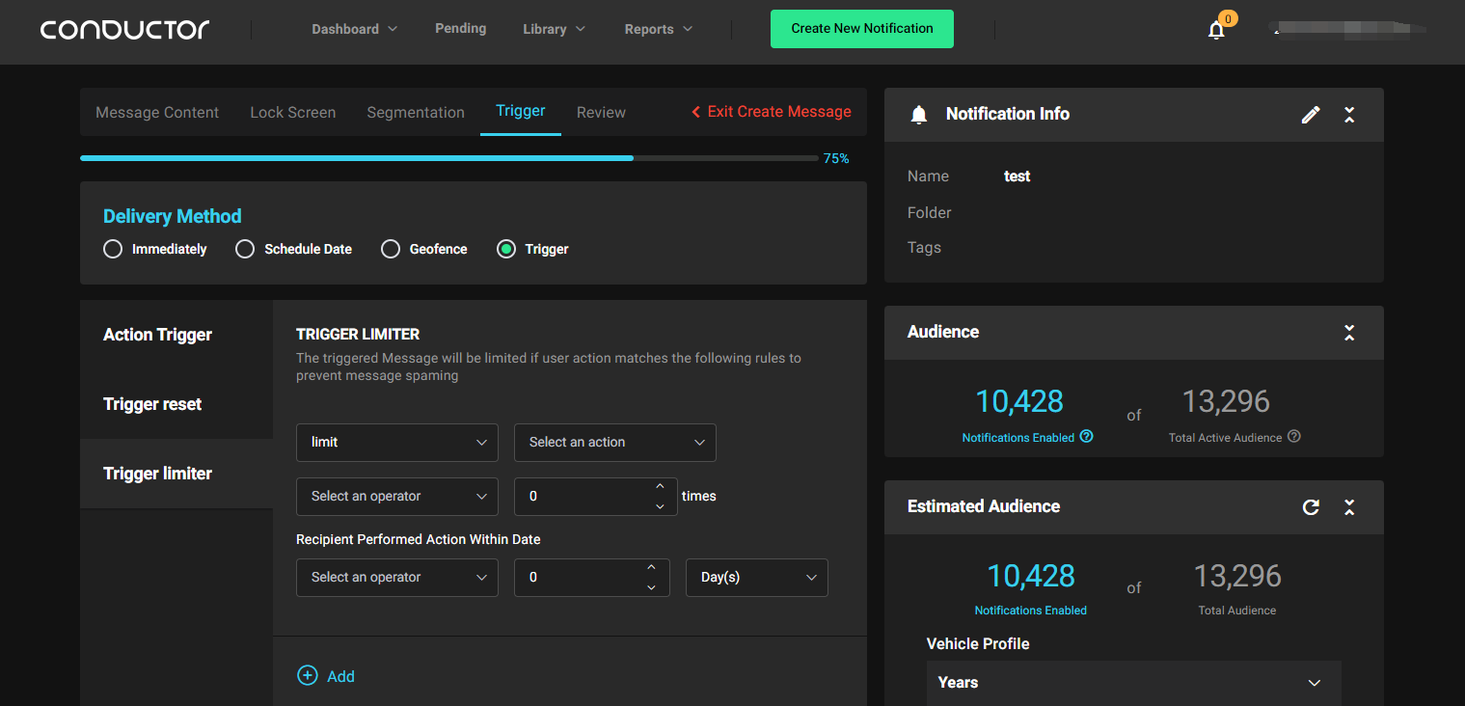
Task: Expand the Years vehicle profile section
Action: click(1134, 682)
